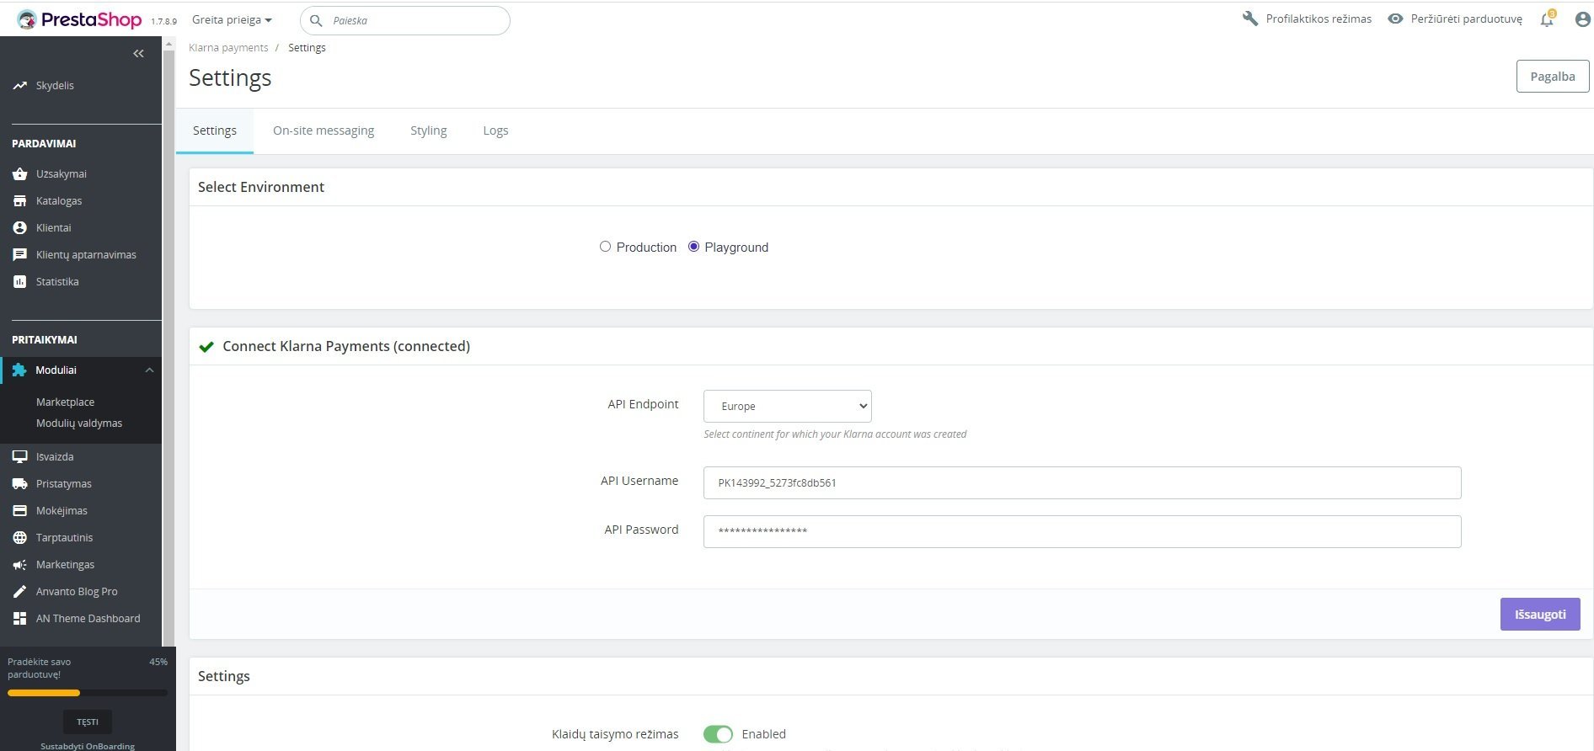Click the wrench maintenance mode icon
This screenshot has height=751, width=1594.
1250,19
